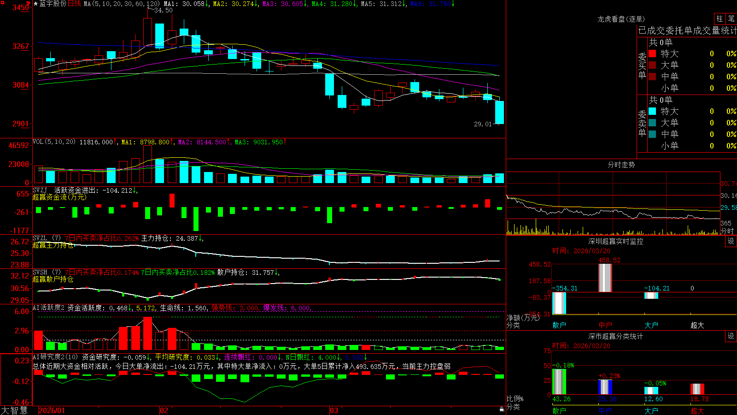Viewport: 737px width, 415px height.
Task: Click the AI研究度2(10) indicator label
Action: 55,357
